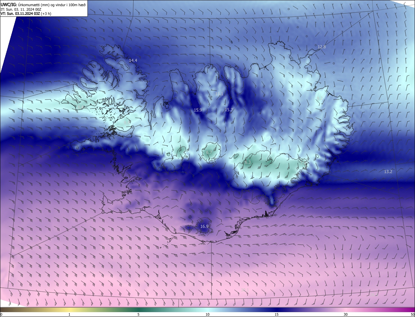Click the 16.9 label near the south coast

coord(204,227)
